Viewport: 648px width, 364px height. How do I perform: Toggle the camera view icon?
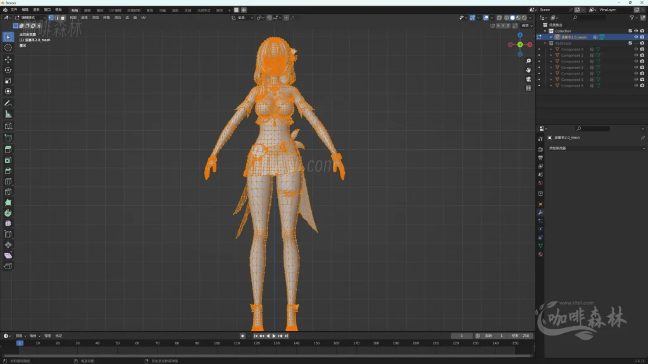click(528, 79)
